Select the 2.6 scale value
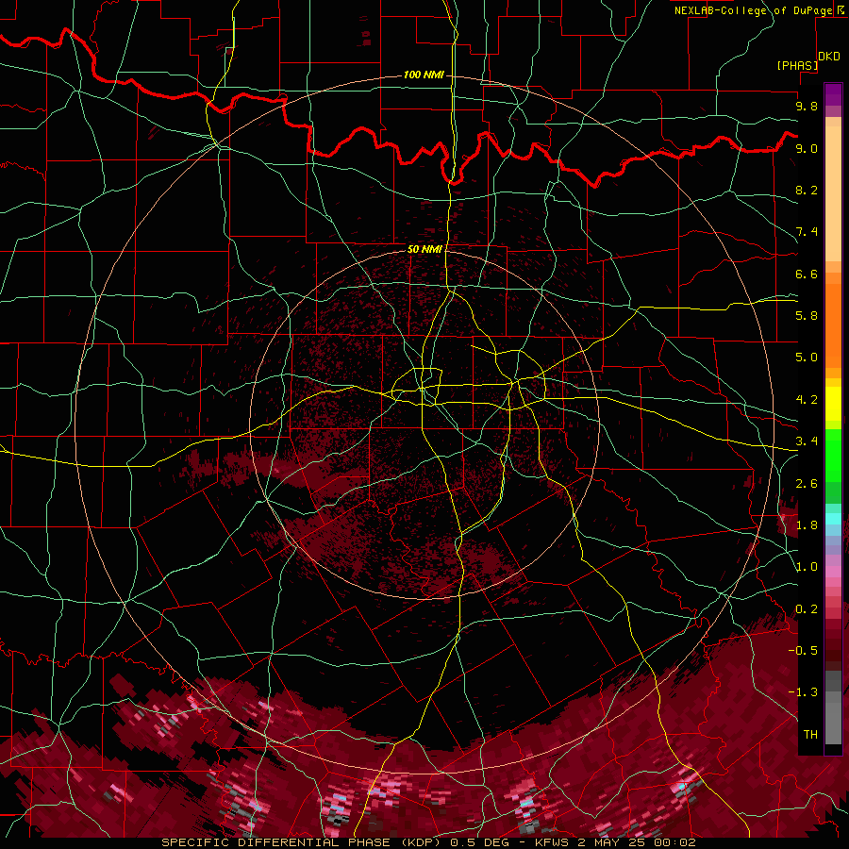Viewport: 849px width, 849px height. click(x=807, y=484)
